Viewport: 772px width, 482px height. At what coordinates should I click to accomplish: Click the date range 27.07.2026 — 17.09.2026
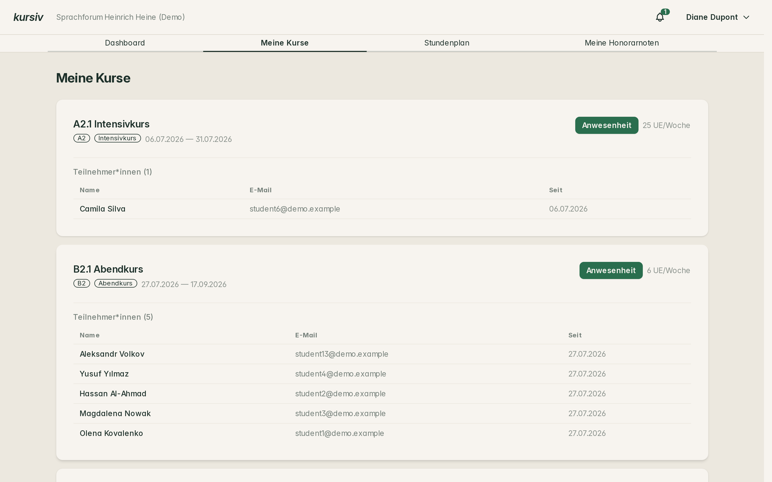[x=184, y=284]
